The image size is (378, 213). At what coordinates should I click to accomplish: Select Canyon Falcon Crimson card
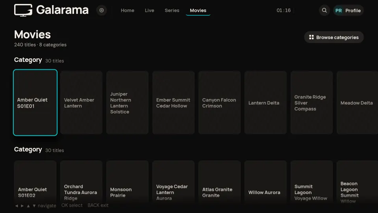219,103
